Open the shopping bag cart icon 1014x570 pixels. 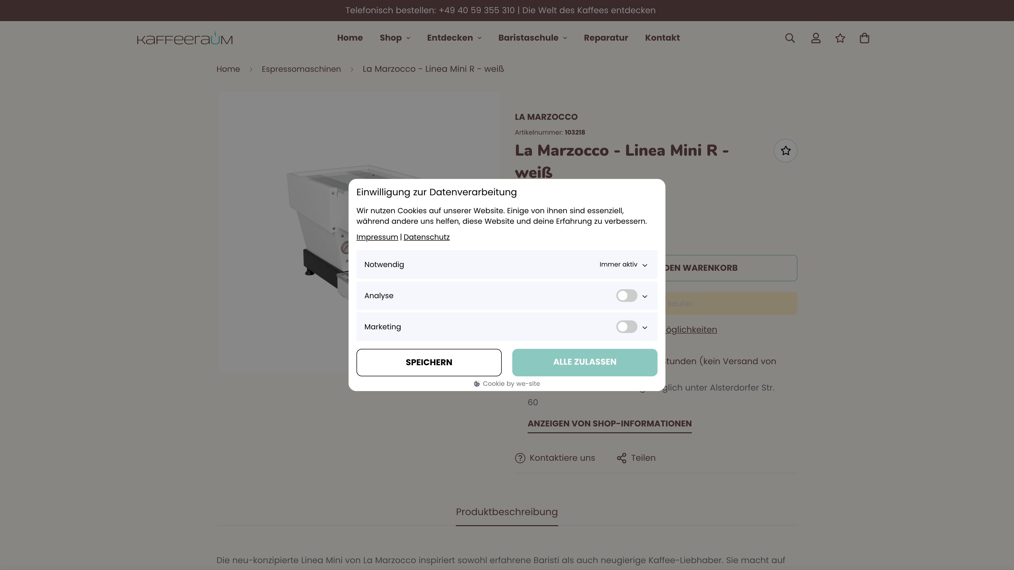tap(865, 38)
